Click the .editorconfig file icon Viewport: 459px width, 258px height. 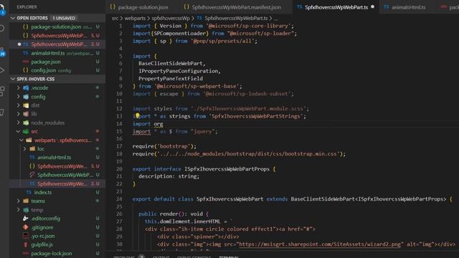[x=26, y=219]
